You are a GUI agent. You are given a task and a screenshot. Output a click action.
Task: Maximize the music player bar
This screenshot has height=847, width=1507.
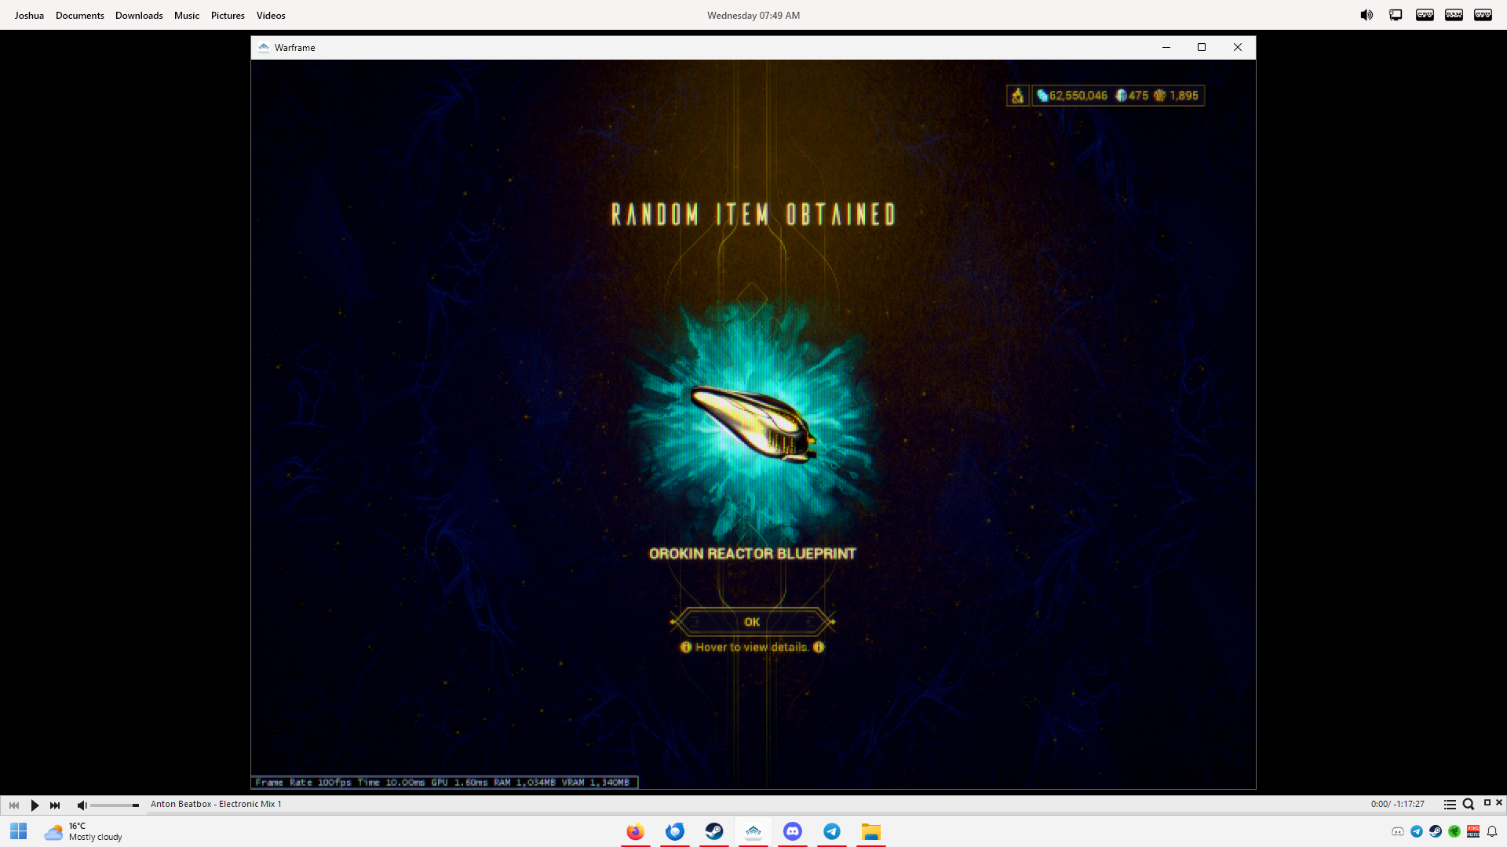tap(1487, 802)
